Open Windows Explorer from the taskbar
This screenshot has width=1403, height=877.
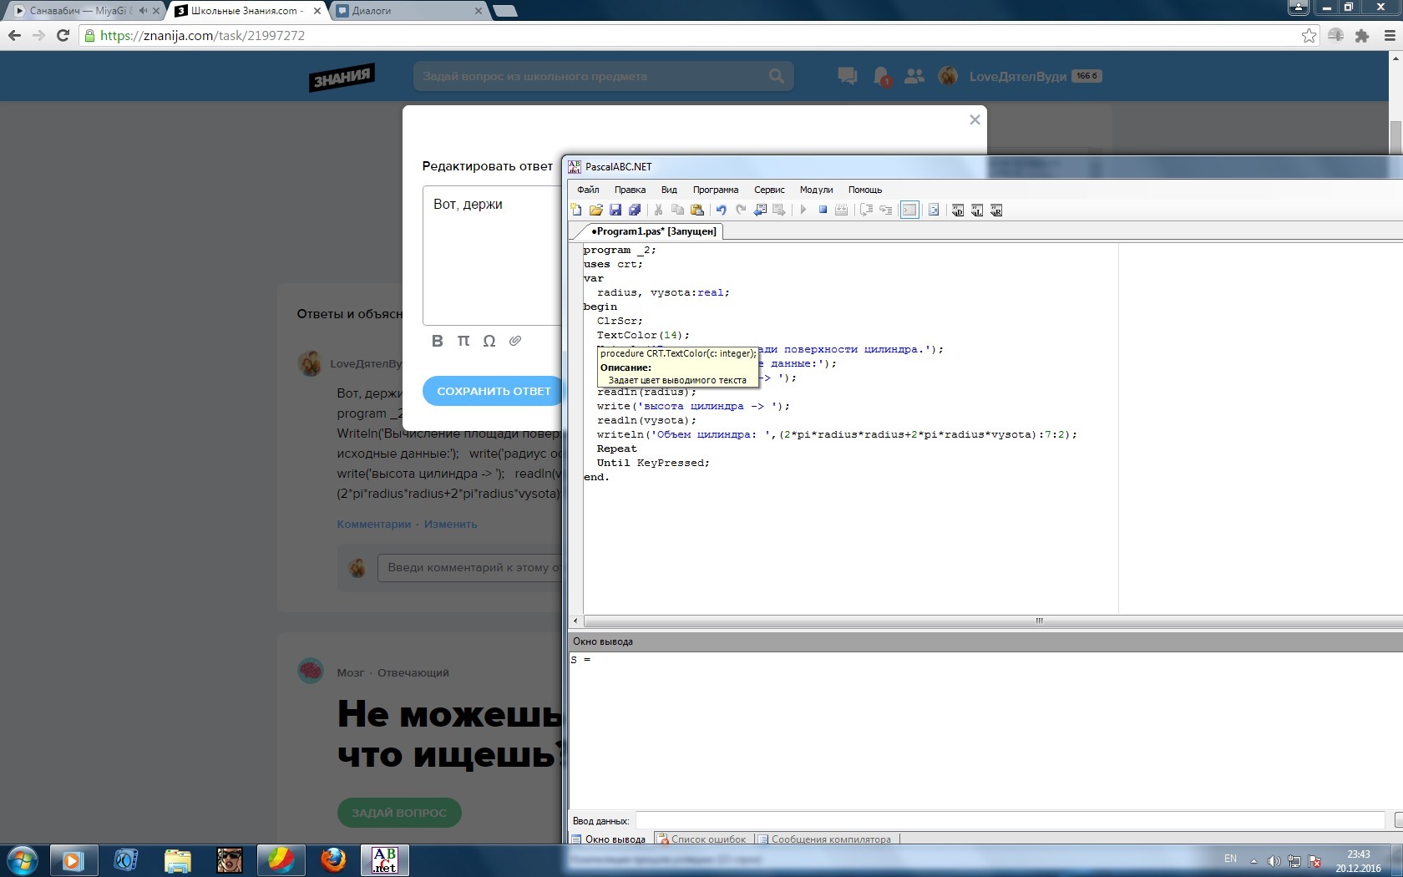(178, 859)
